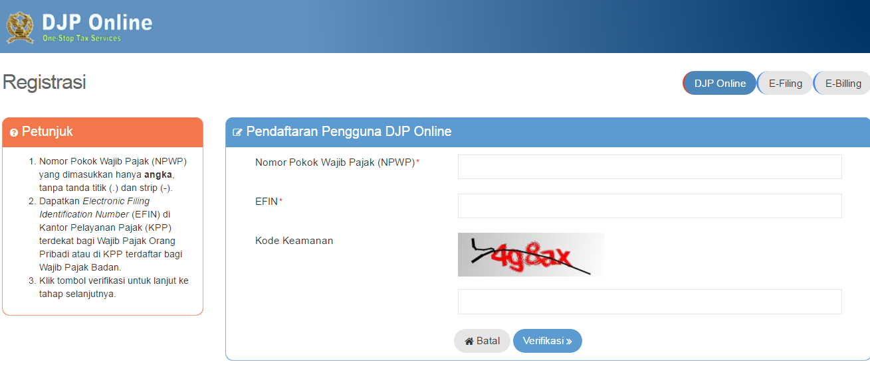The width and height of the screenshot is (870, 376).
Task: Click the Verifikasi button
Action: coord(548,341)
